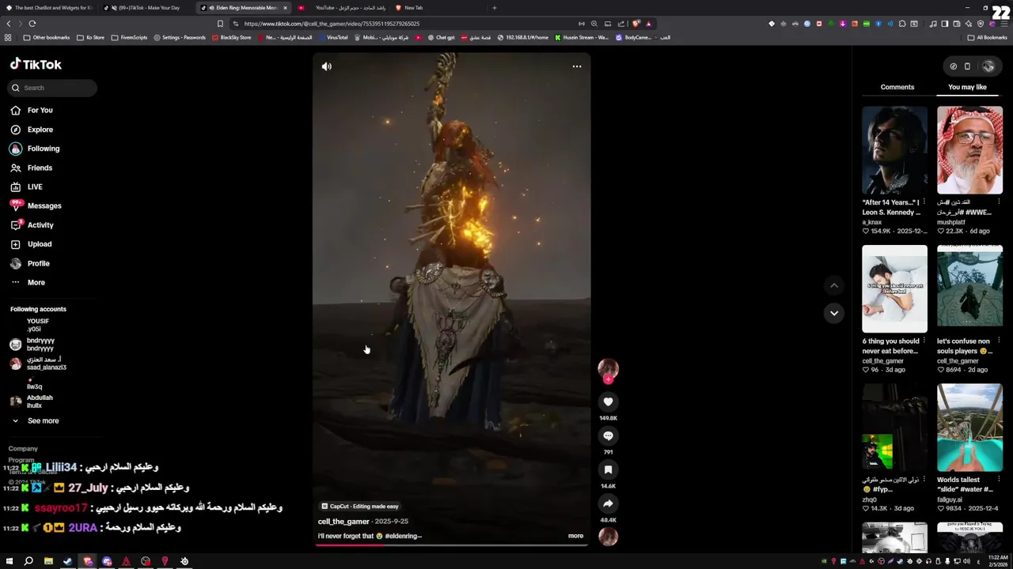Viewport: 1013px width, 569px height.
Task: Open the VirusTotal bookmark
Action: coord(333,37)
